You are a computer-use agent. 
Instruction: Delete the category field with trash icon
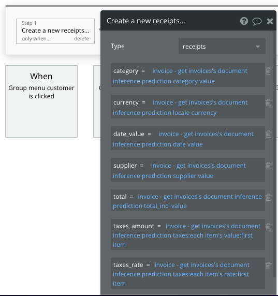269,71
